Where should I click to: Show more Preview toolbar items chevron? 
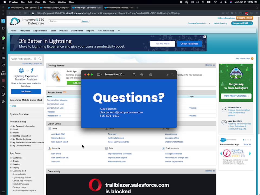click(x=167, y=75)
